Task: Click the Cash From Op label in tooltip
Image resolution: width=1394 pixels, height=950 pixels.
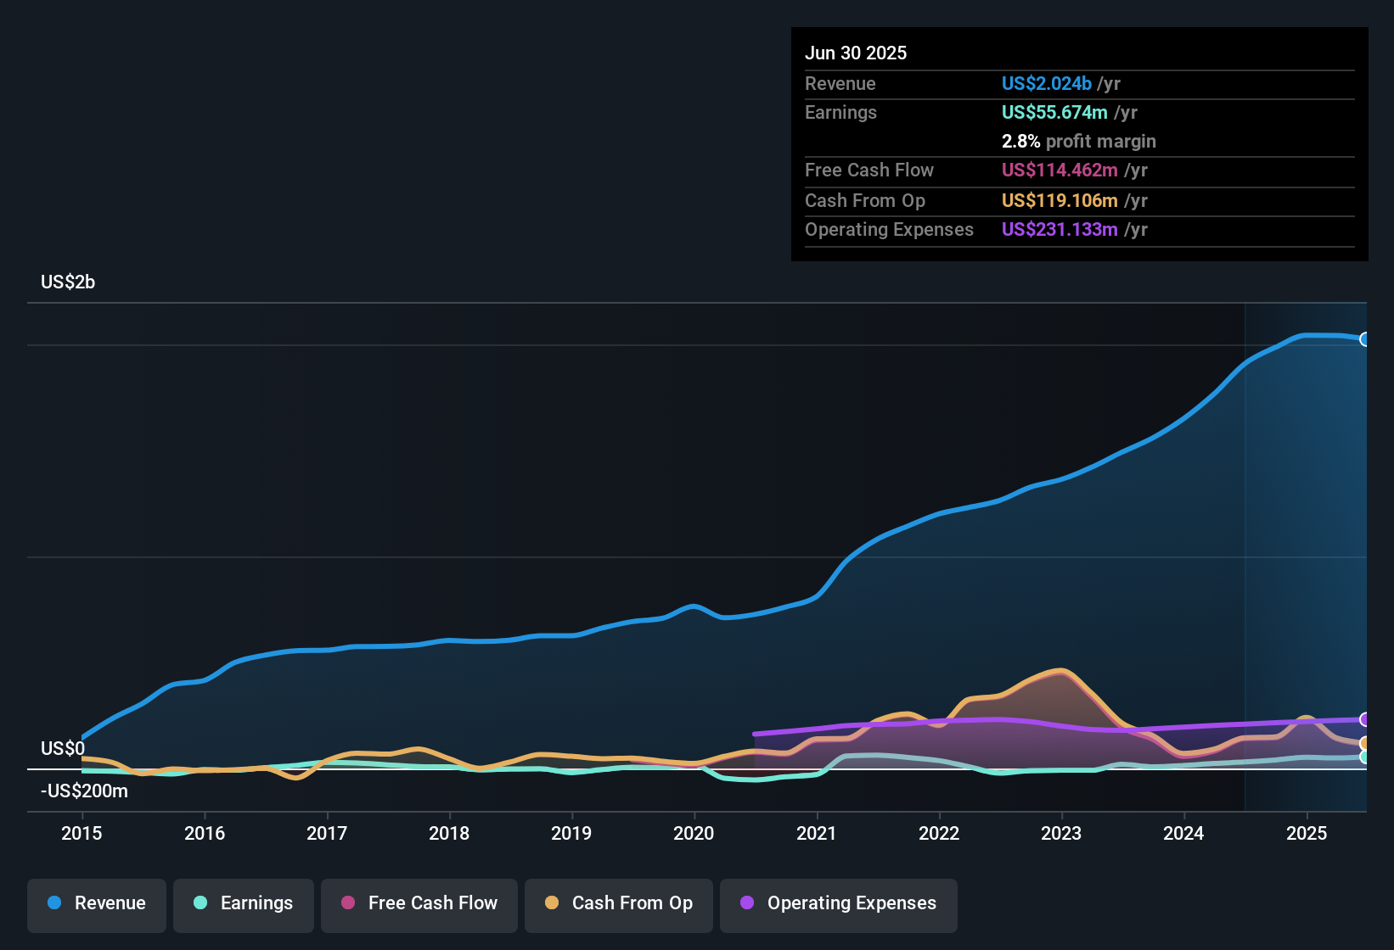Action: coord(865,200)
